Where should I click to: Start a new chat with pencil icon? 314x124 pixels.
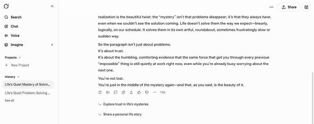click(306, 7)
